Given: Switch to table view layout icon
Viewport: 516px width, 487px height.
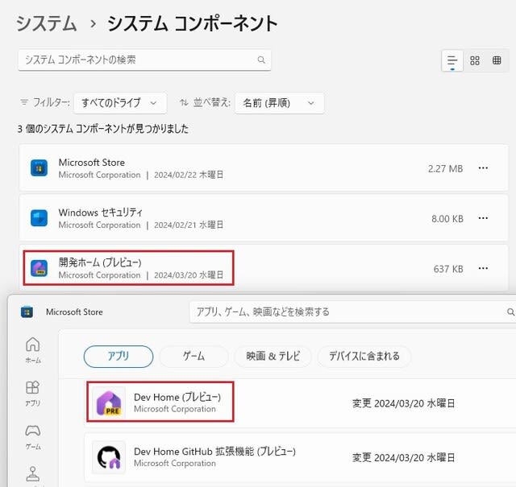Looking at the screenshot, I should pyautogui.click(x=497, y=60).
